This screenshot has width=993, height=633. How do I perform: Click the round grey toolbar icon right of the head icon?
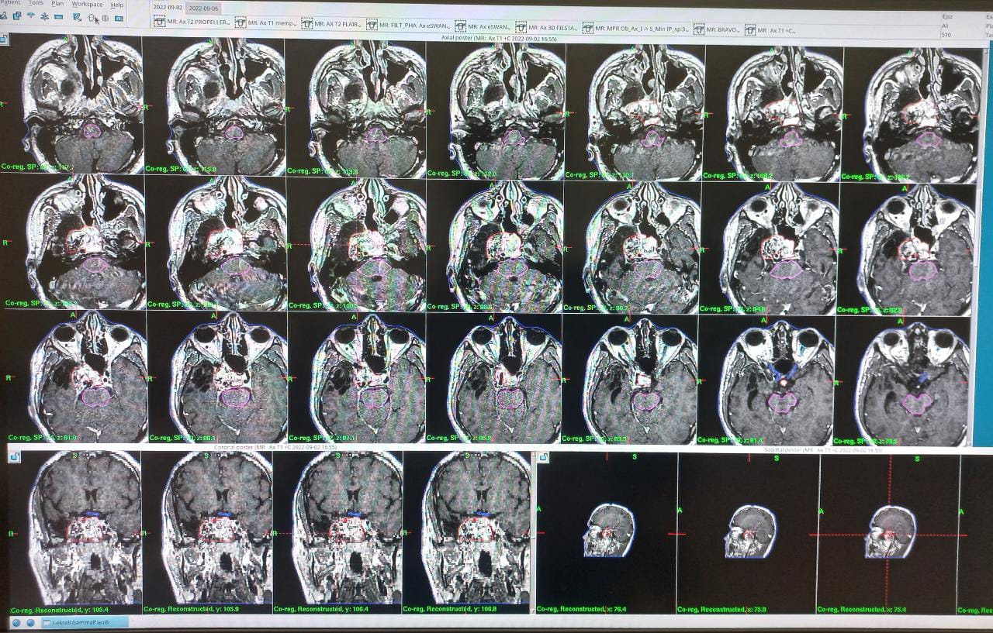pyautogui.click(x=105, y=18)
